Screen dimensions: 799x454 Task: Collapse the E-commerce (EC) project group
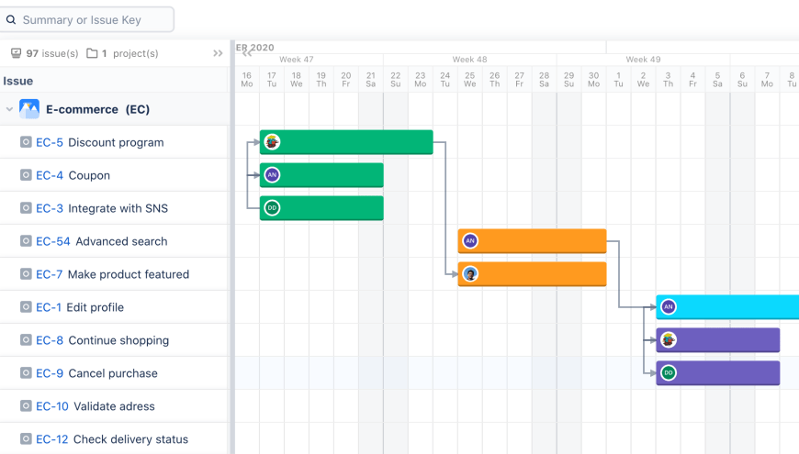(x=9, y=109)
